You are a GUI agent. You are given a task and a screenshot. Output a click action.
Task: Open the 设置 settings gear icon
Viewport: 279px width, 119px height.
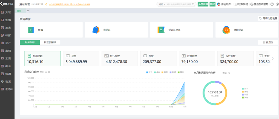2,82
